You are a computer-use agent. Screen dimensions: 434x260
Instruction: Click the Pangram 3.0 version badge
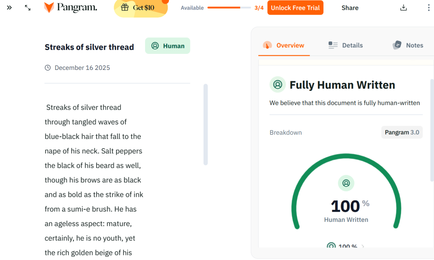pyautogui.click(x=402, y=132)
